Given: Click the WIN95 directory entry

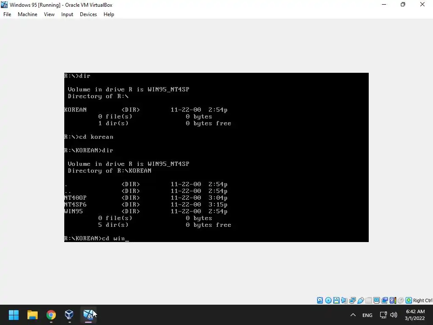Looking at the screenshot, I should (x=74, y=212).
